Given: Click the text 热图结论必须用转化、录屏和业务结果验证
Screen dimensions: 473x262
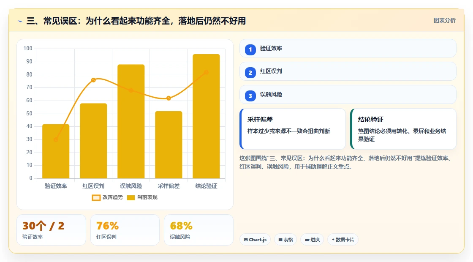Looking at the screenshot, I should pyautogui.click(x=402, y=135).
